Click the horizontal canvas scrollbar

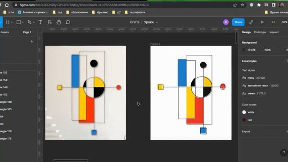(x=71, y=160)
